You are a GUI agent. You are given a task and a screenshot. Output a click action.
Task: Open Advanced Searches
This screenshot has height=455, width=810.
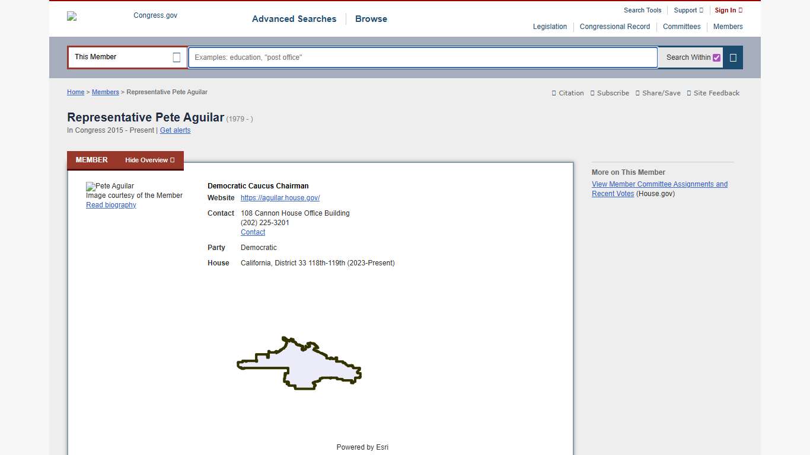294,19
